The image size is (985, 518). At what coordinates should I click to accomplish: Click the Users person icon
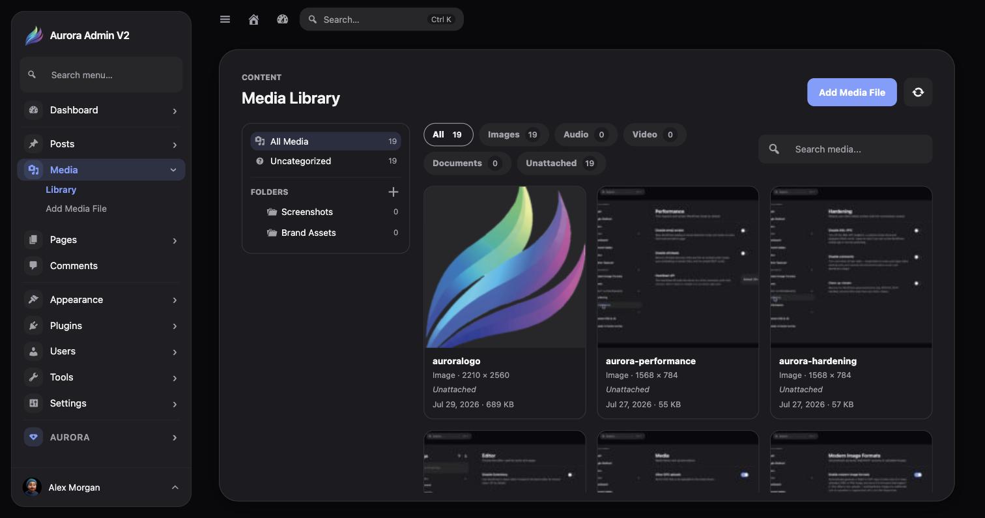tap(33, 351)
